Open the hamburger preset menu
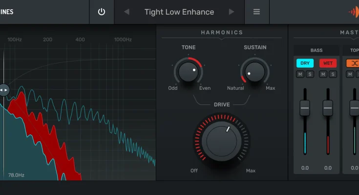The height and width of the screenshot is (195, 359). click(x=256, y=12)
